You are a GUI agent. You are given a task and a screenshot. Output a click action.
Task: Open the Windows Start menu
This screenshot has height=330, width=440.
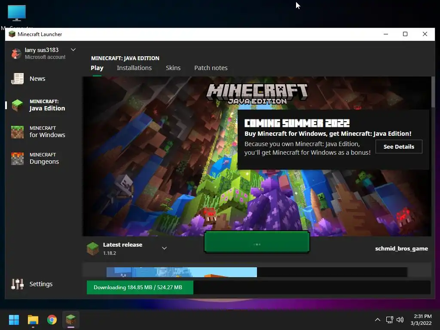[x=14, y=320]
